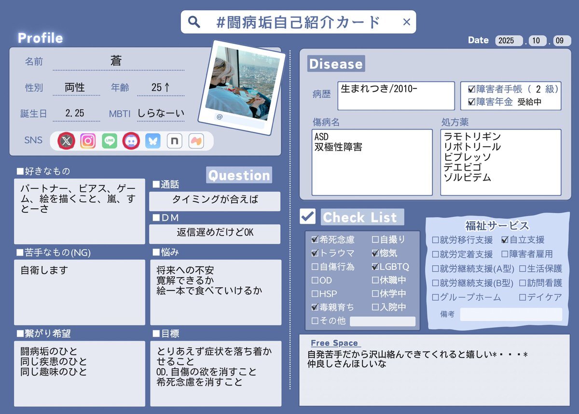The height and width of the screenshot is (414, 579).
Task: Check the OD checkbox
Action: pos(315,280)
